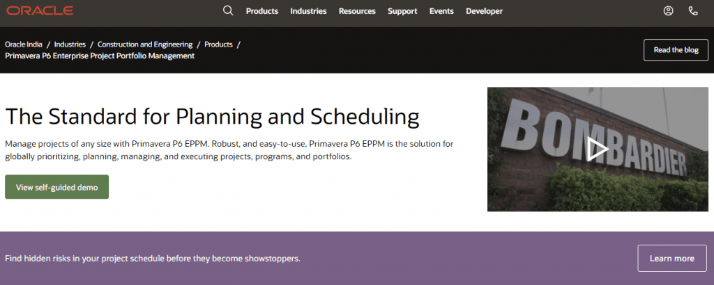Play the Bombardier video
This screenshot has width=714, height=285.
[598, 149]
